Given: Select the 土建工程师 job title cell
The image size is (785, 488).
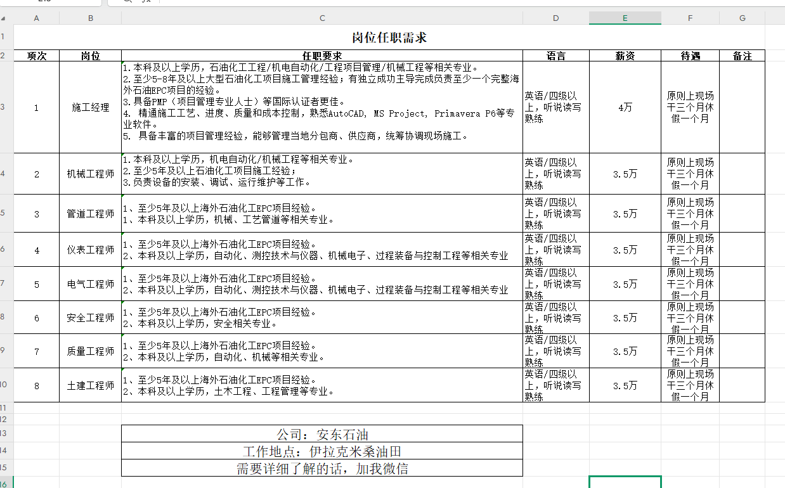Looking at the screenshot, I should 90,385.
